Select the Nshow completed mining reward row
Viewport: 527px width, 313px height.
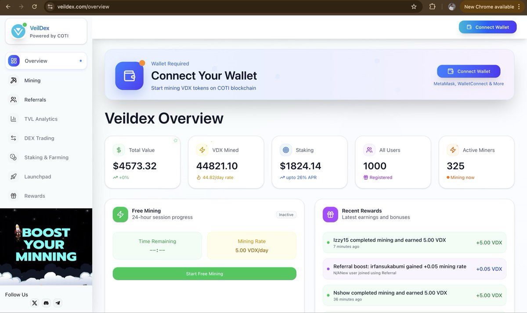[415, 295]
